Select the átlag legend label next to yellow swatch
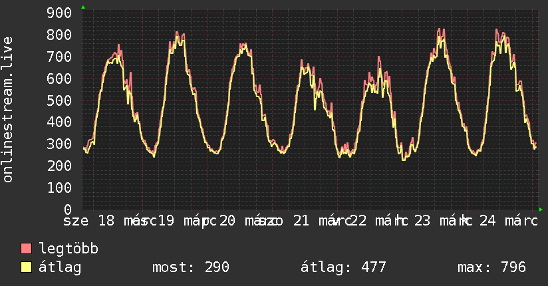Image resolution: width=548 pixels, height=286 pixels. [60, 267]
